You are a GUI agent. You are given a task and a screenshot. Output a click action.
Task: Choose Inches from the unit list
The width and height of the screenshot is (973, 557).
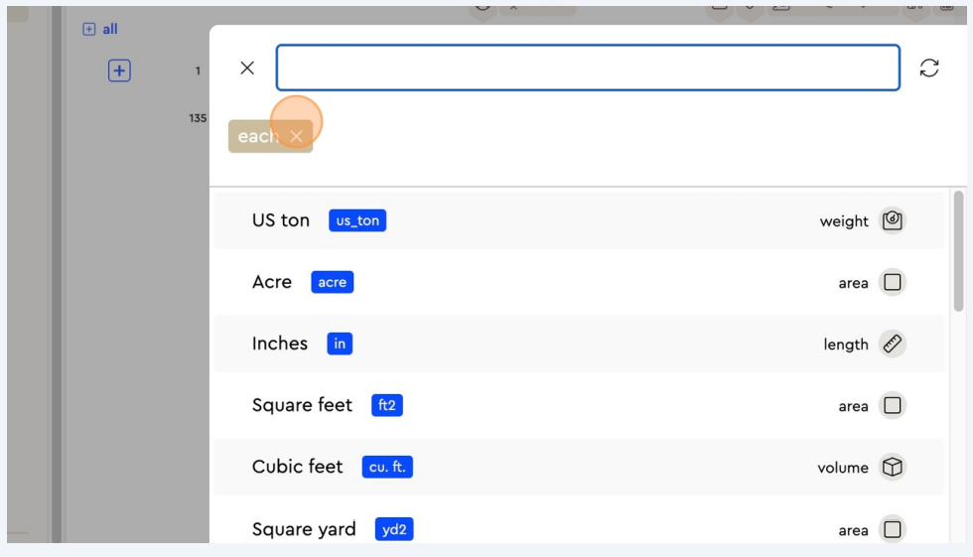(x=280, y=344)
